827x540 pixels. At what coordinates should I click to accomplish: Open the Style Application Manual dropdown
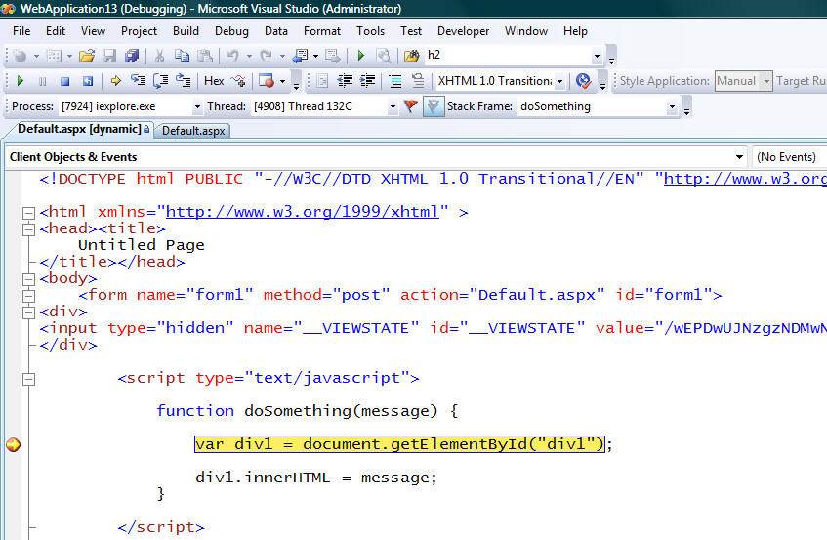pos(766,81)
